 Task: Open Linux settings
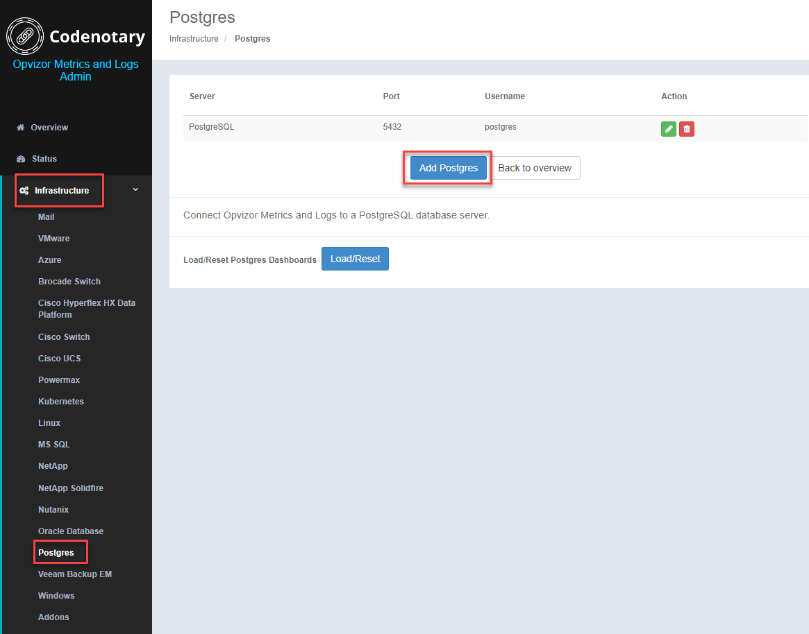point(49,423)
